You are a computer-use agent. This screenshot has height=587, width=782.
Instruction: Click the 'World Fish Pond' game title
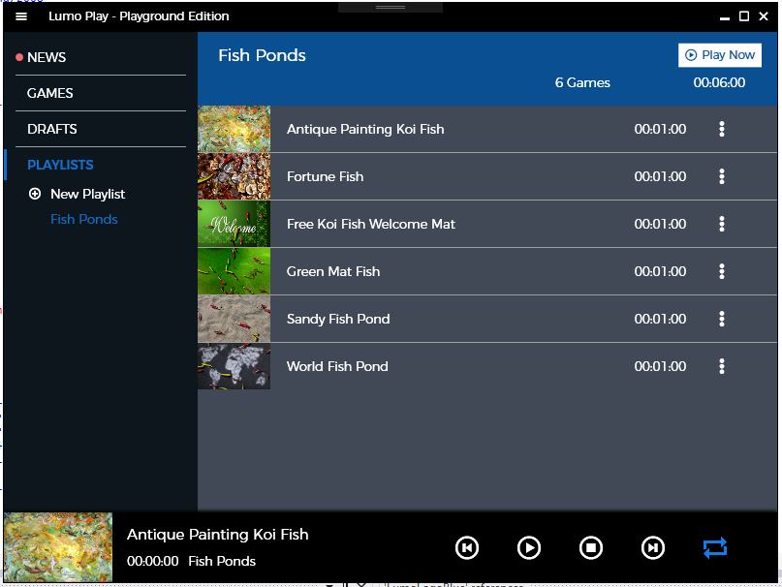[337, 366]
